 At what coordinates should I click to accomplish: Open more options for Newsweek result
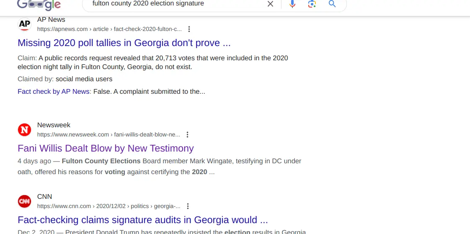coord(188,135)
